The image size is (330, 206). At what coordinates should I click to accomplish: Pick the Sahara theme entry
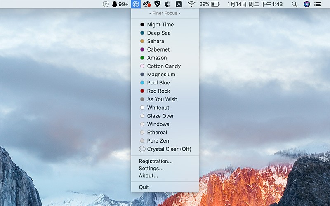click(165, 41)
